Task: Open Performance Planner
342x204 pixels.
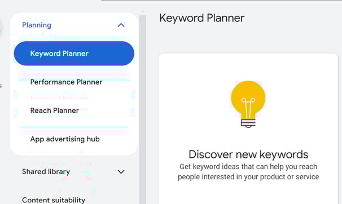Action: [66, 82]
